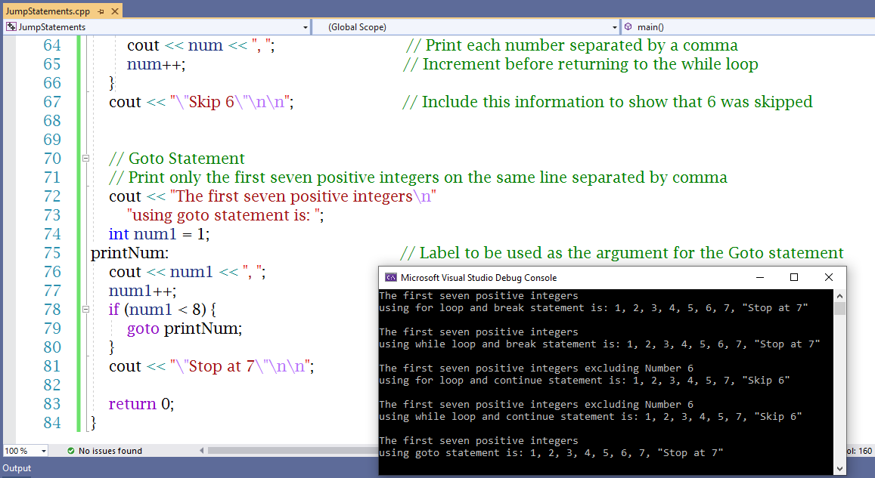This screenshot has height=478, width=875.
Task: Open the 100 % zoom dropdown
Action: point(44,451)
